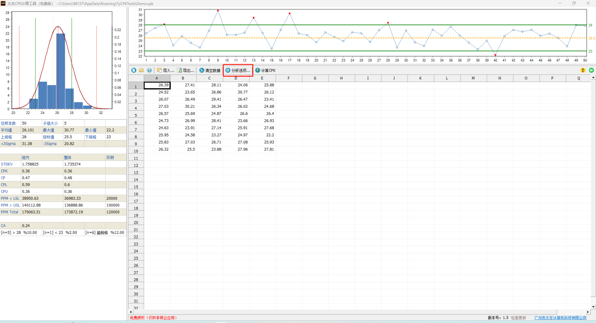Save the current data with the disk icon
Image resolution: width=596 pixels, height=323 pixels.
149,70
